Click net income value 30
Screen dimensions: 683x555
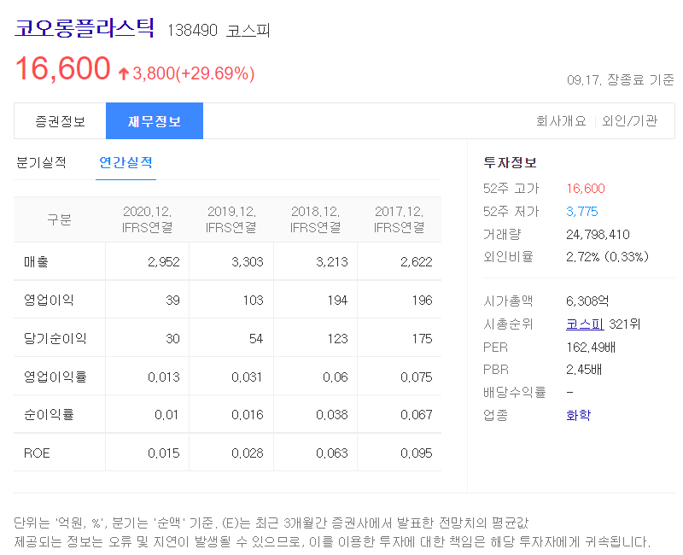click(172, 338)
